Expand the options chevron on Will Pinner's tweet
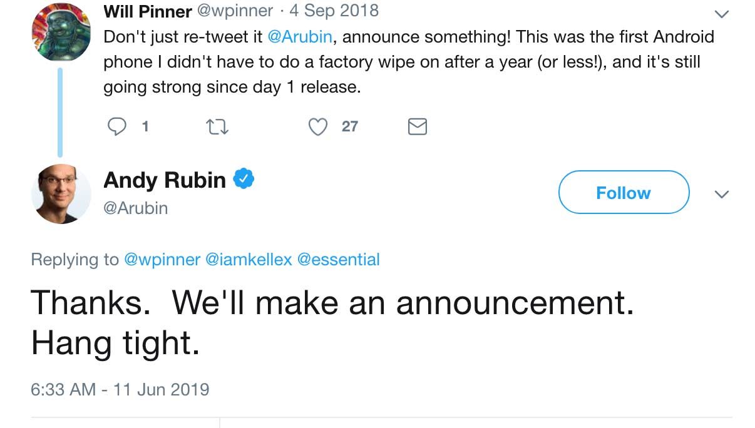755x428 pixels. tap(722, 14)
